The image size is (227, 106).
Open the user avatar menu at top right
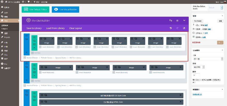click(225, 2)
